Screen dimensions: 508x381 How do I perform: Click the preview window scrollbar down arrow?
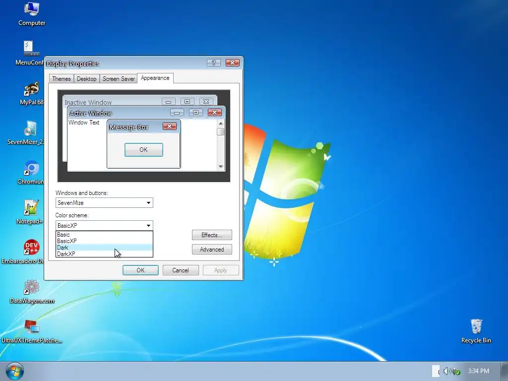[221, 167]
